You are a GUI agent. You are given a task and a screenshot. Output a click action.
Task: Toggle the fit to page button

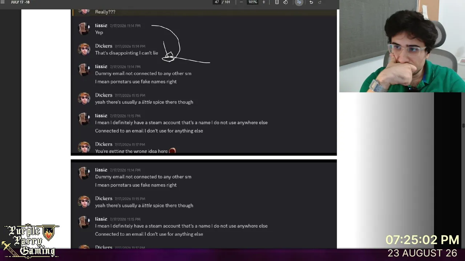point(277,2)
